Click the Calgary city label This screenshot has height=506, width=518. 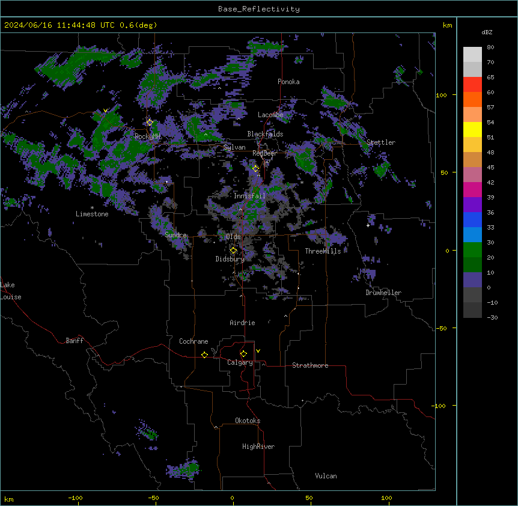[x=240, y=362]
